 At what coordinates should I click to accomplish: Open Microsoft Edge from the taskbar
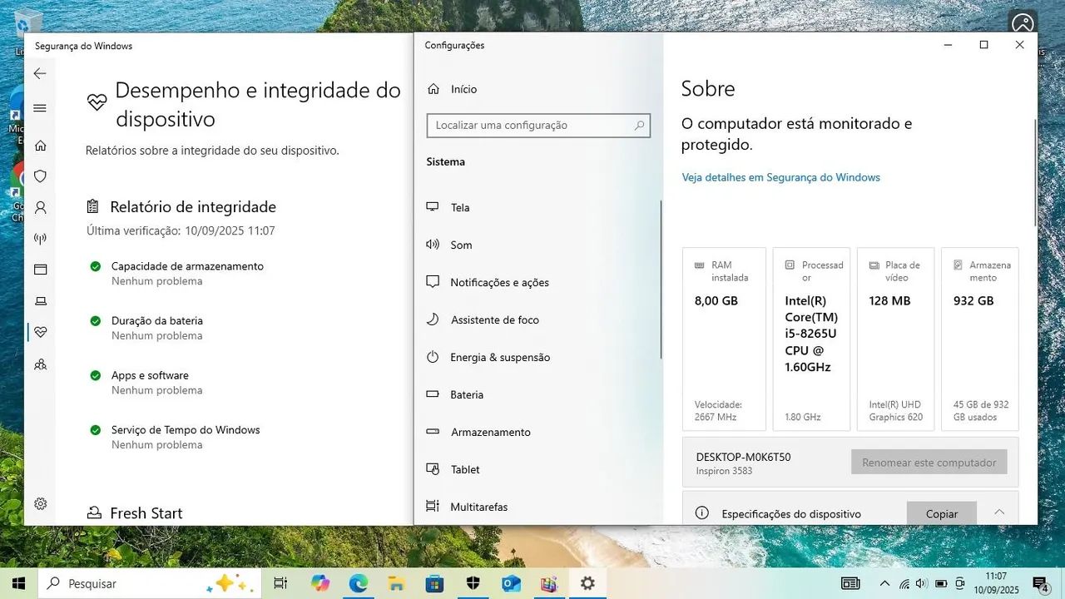point(358,584)
